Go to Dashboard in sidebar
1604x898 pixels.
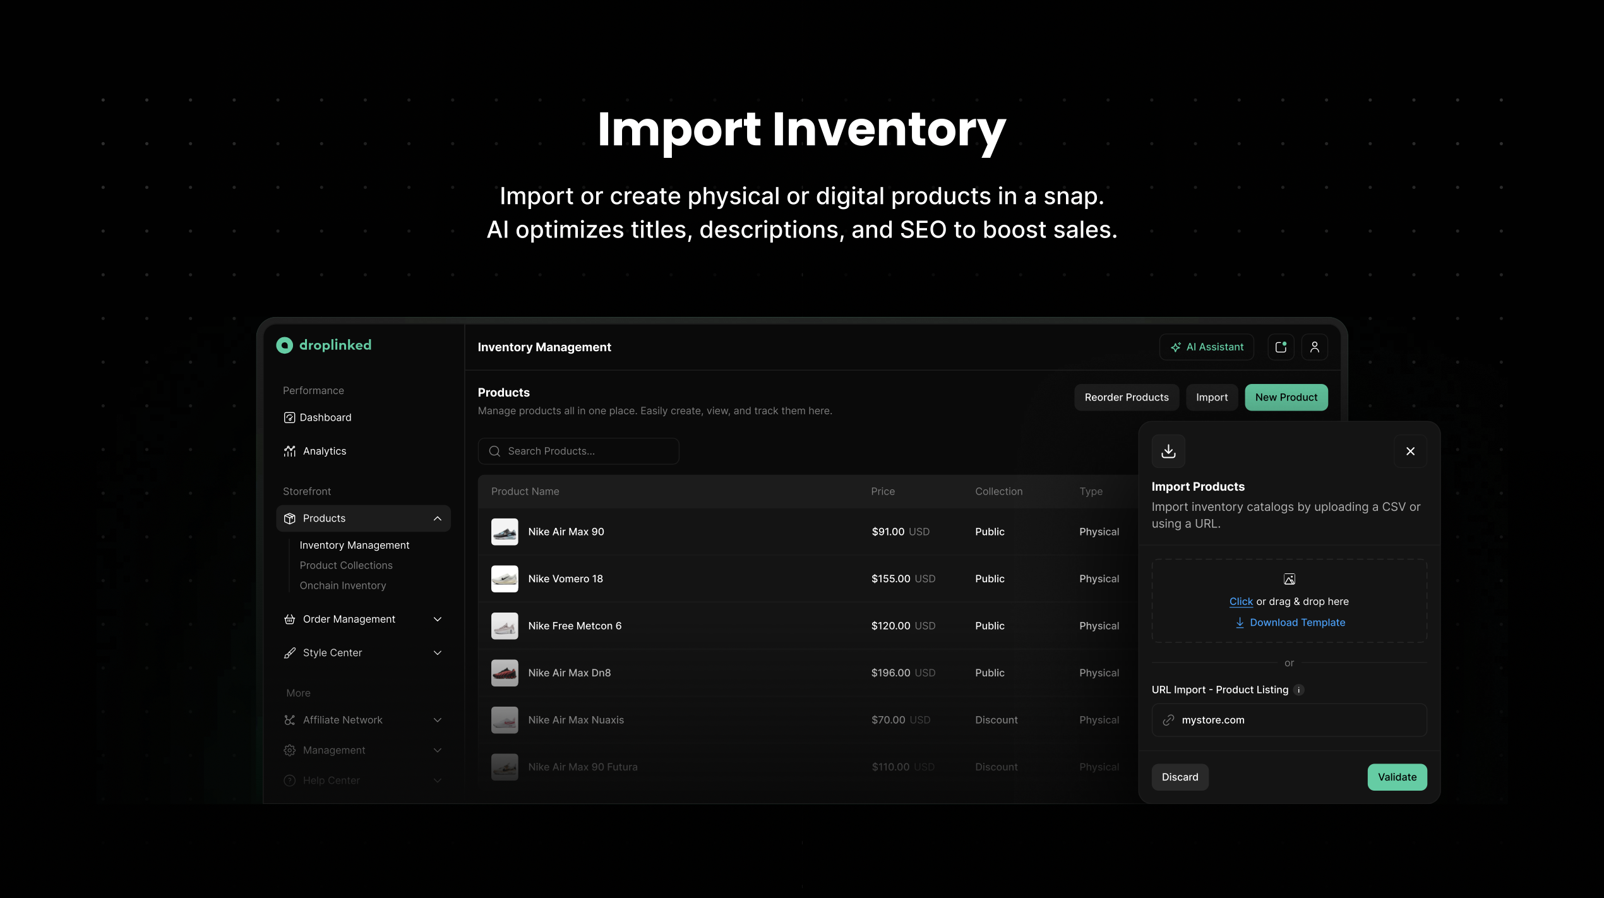(x=325, y=417)
